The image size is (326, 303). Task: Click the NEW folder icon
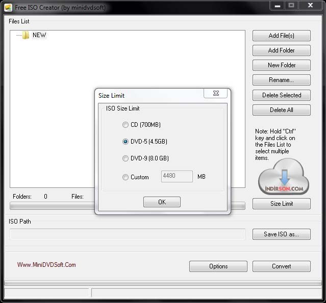click(26, 35)
